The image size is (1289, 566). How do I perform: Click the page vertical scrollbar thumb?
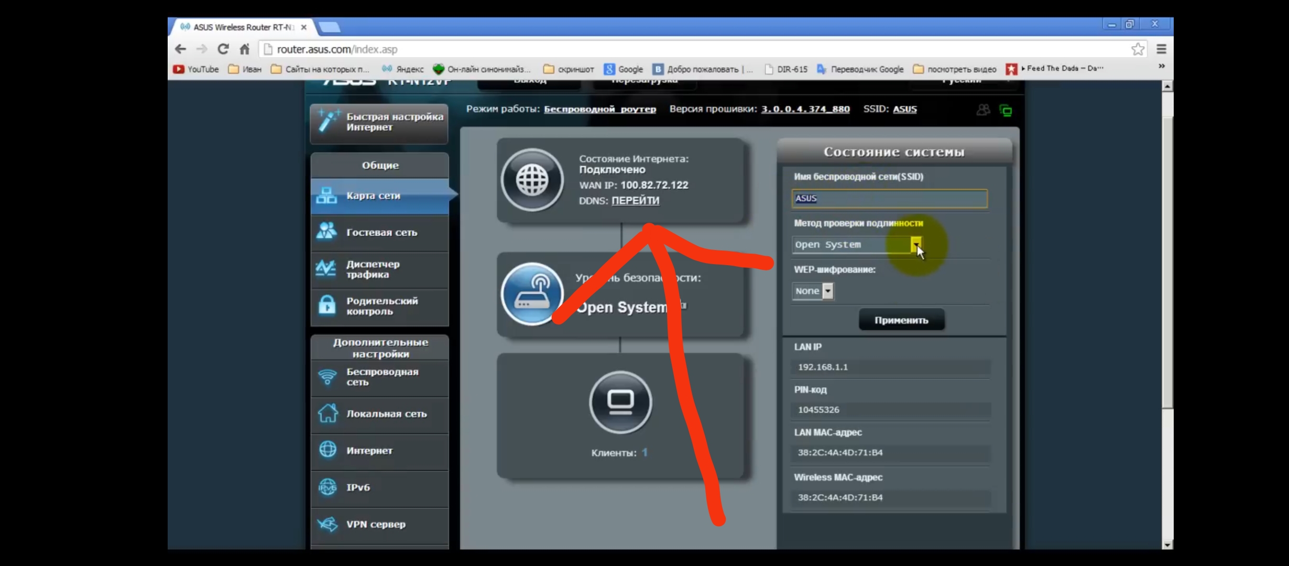point(1167,262)
